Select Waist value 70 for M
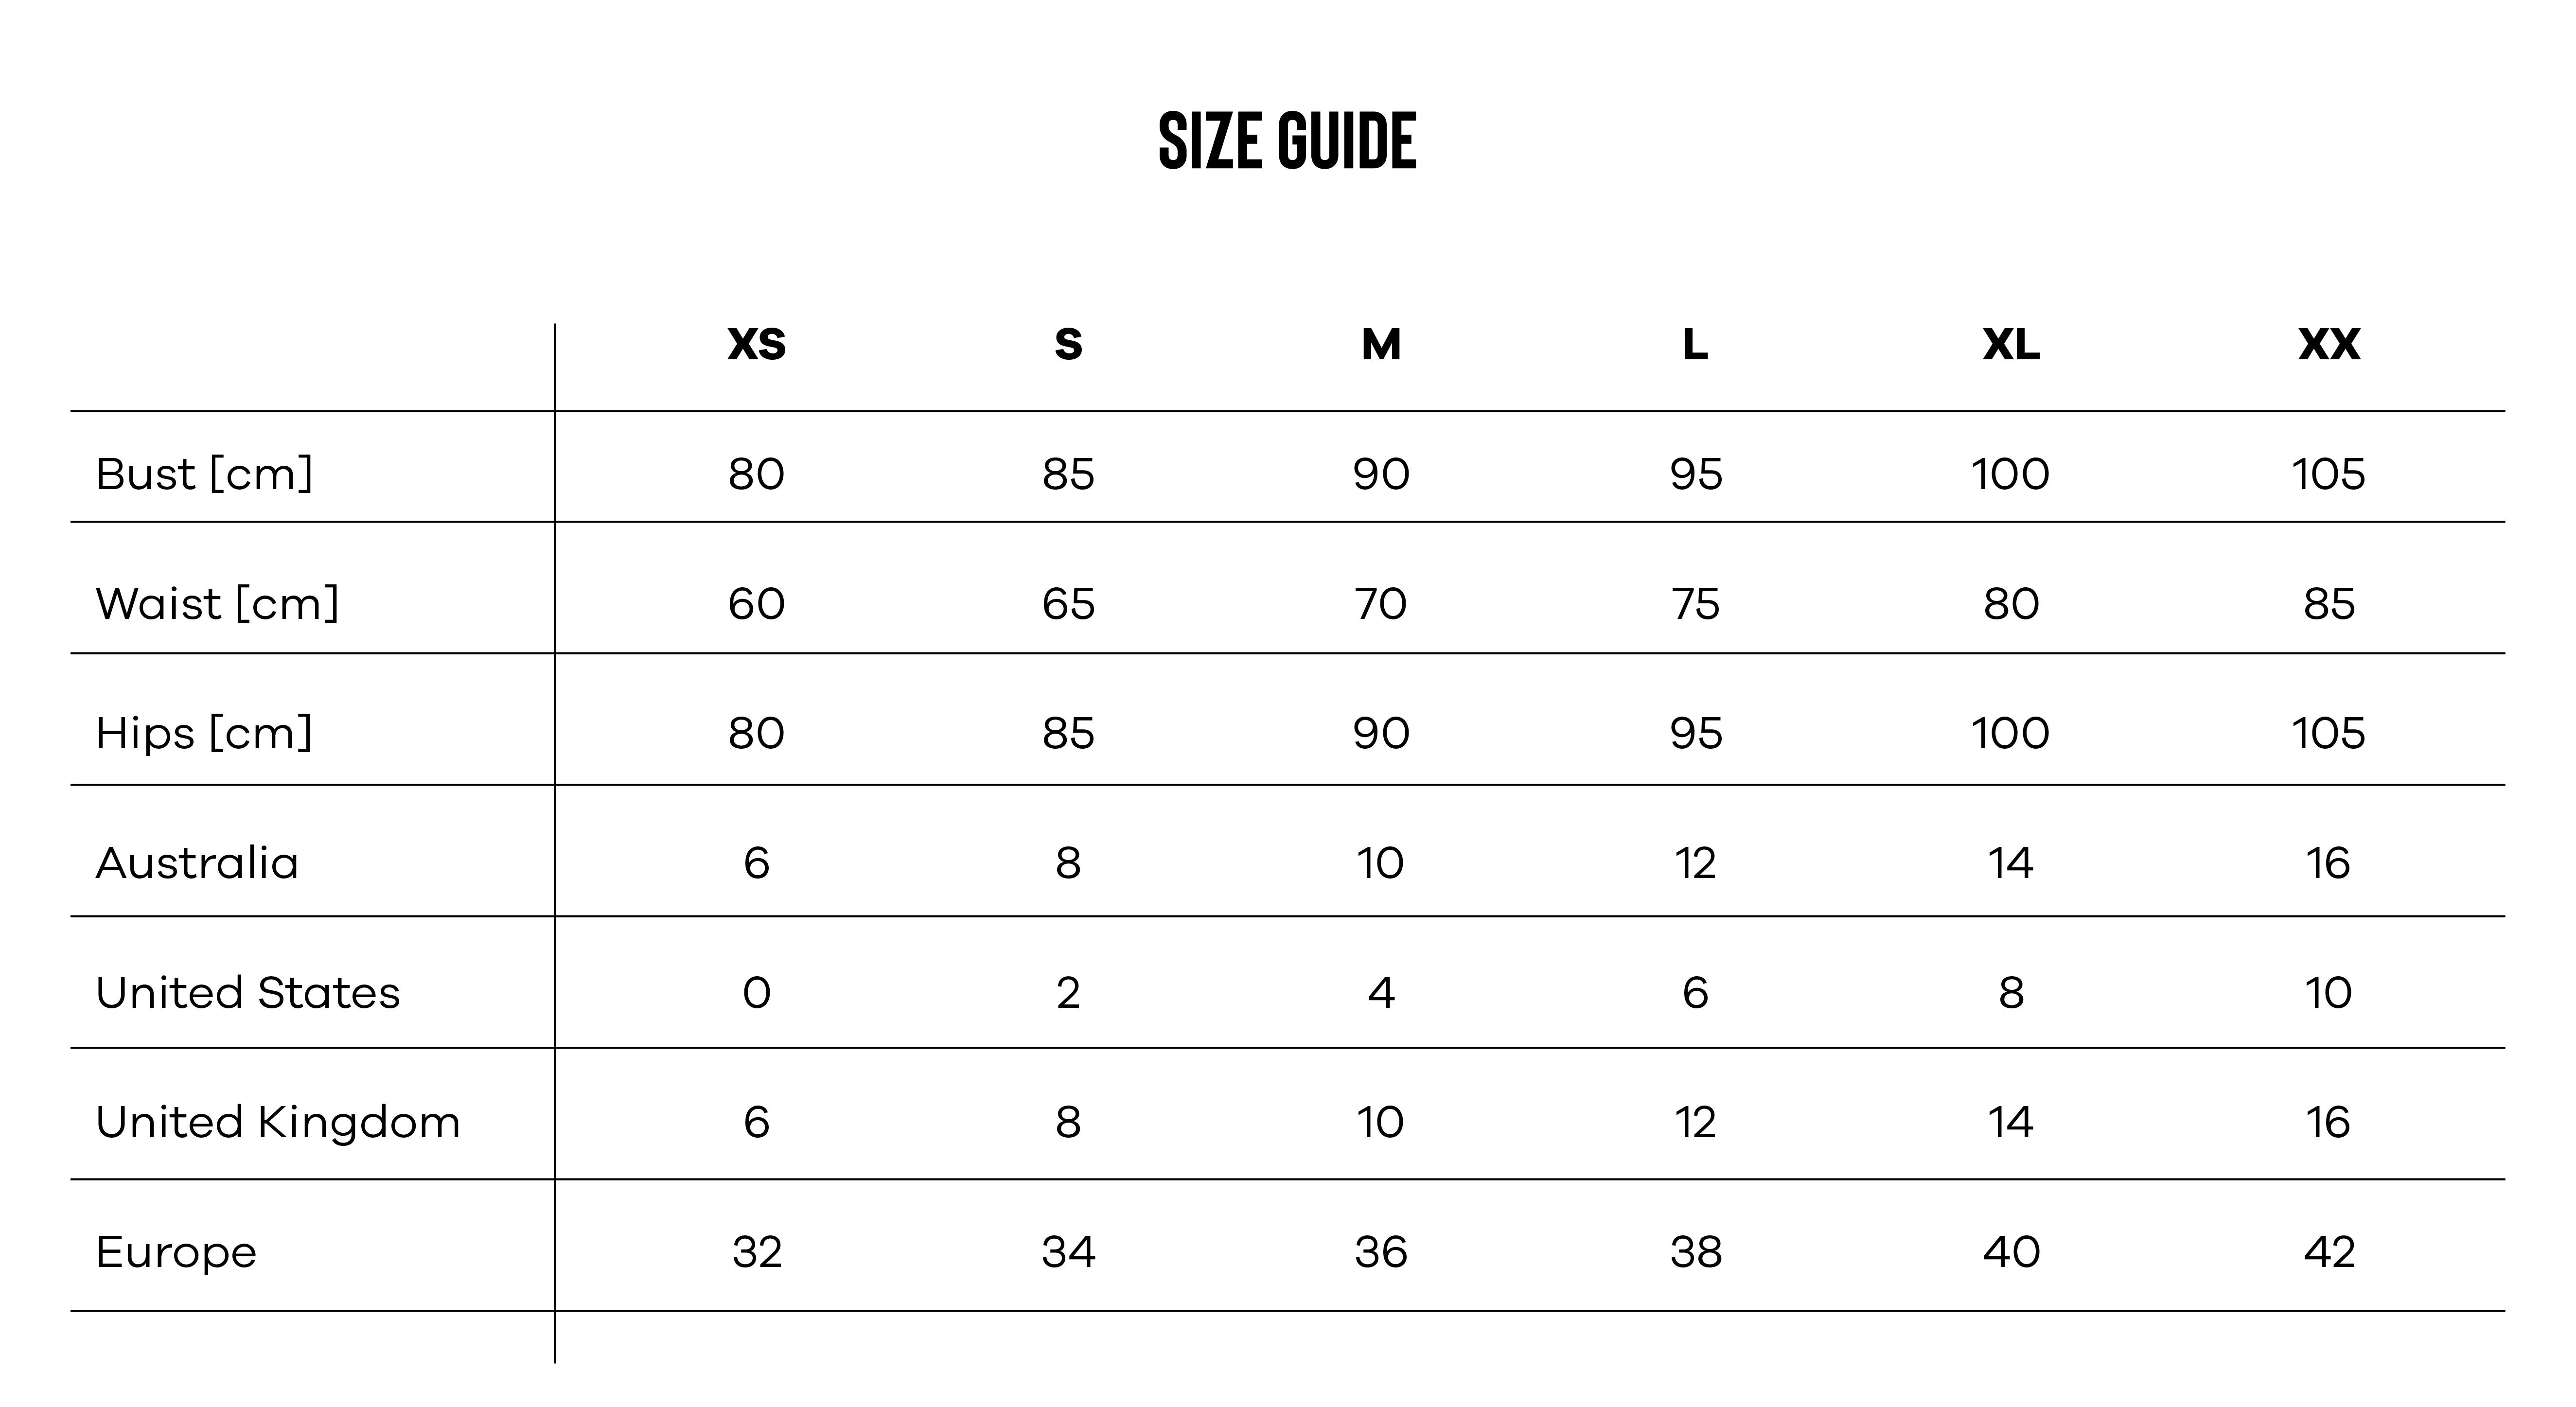 tap(1381, 604)
